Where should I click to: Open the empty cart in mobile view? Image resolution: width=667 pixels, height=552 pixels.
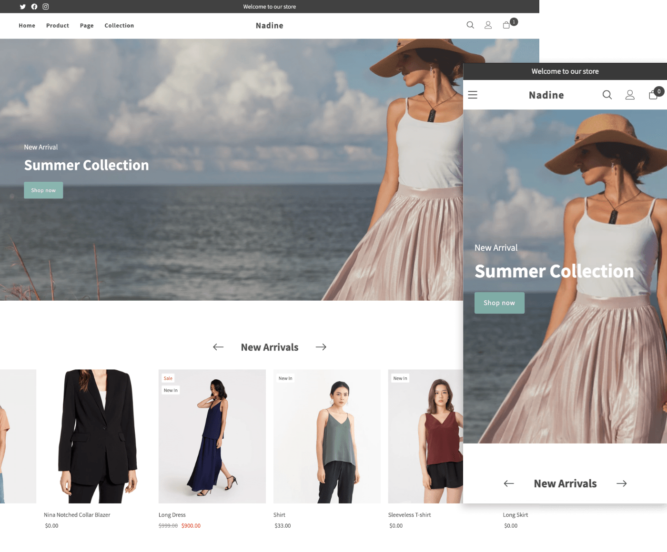pos(653,95)
